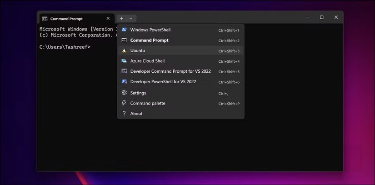Open a new tab with plus button
Image resolution: width=375 pixels, height=185 pixels.
[x=121, y=18]
